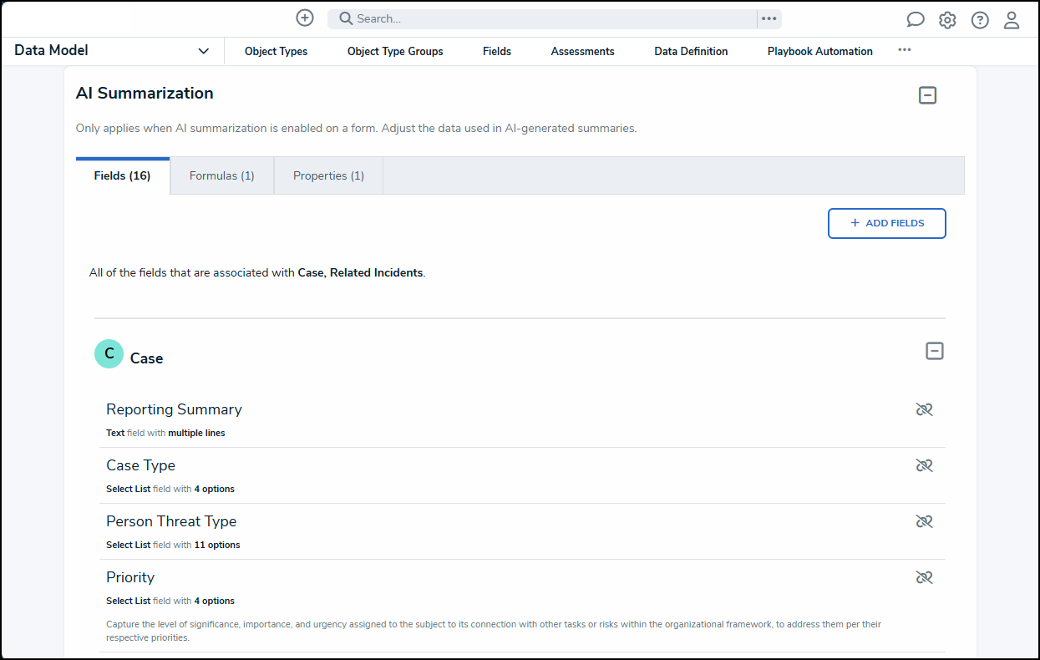Switch to Formulas (1) tab
The width and height of the screenshot is (1040, 660).
[x=222, y=175]
